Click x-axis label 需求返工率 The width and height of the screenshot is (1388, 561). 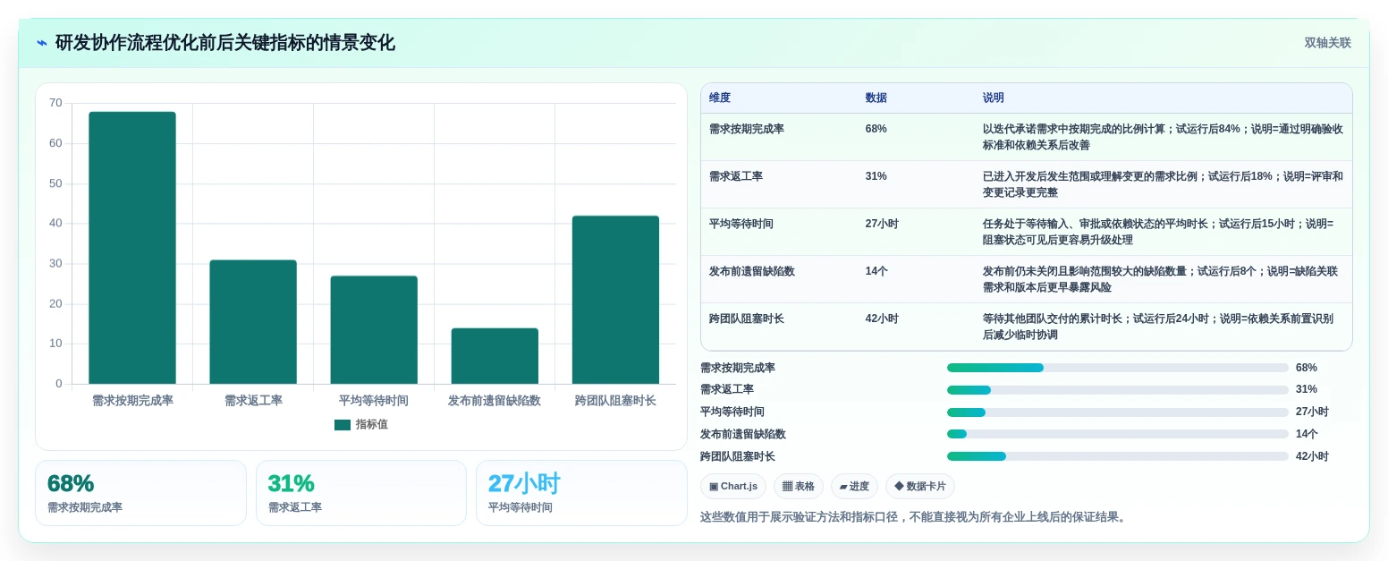pyautogui.click(x=253, y=401)
